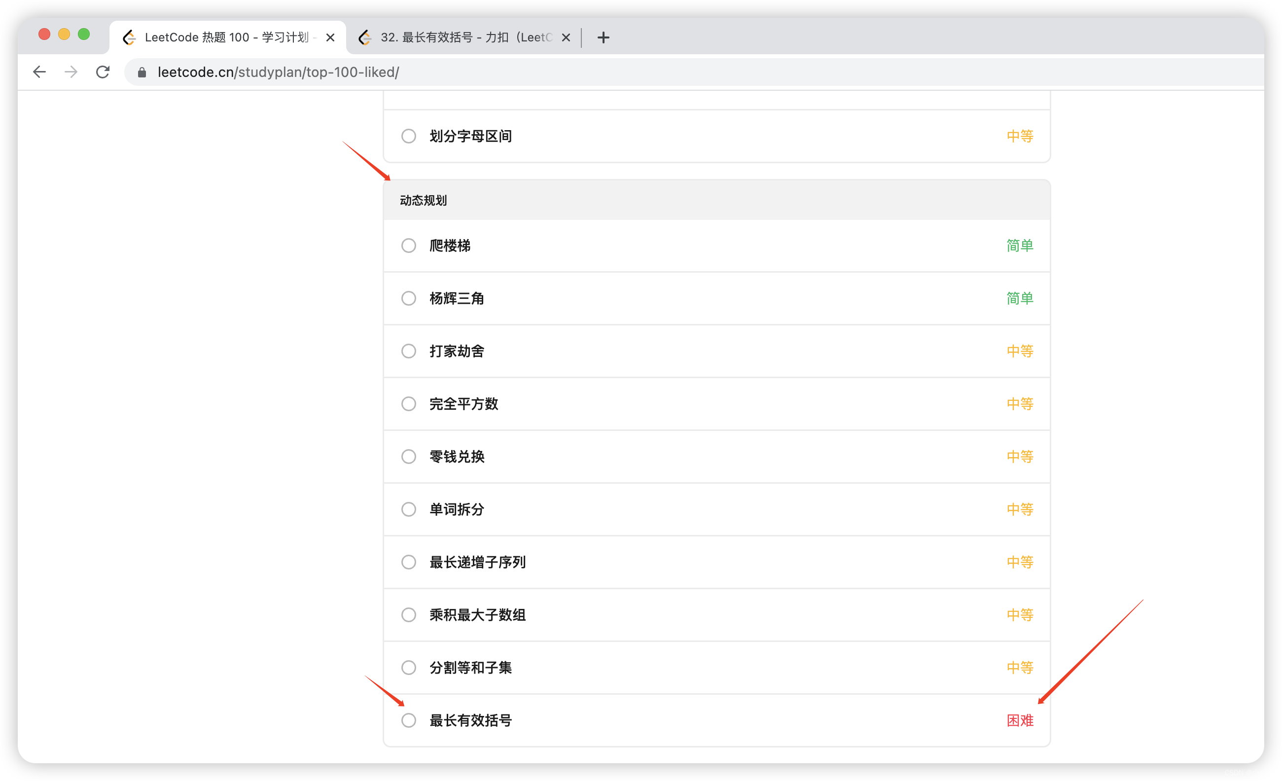Click the browser forward arrow
1282x781 pixels.
pos(71,72)
